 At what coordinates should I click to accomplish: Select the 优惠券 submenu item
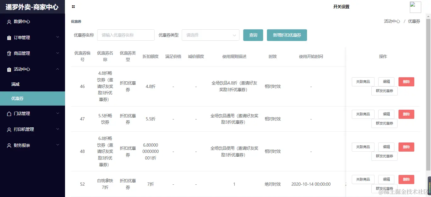(x=32, y=98)
